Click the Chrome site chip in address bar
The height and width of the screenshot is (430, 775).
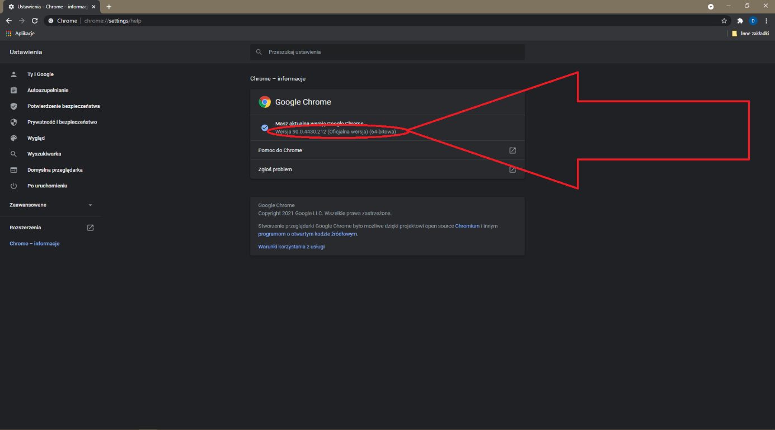pyautogui.click(x=63, y=21)
